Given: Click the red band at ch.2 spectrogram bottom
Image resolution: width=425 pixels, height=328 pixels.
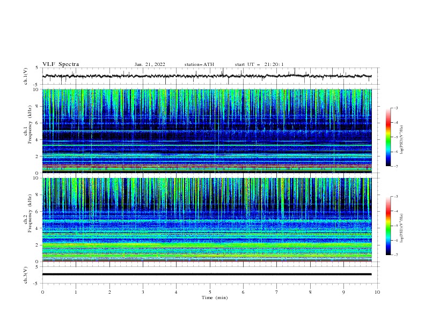Looking at the screenshot, I should 207,261.
